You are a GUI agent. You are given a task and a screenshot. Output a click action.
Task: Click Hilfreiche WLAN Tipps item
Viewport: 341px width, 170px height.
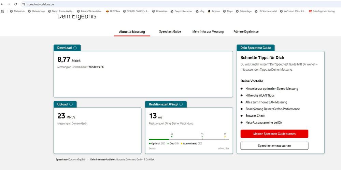point(260,96)
